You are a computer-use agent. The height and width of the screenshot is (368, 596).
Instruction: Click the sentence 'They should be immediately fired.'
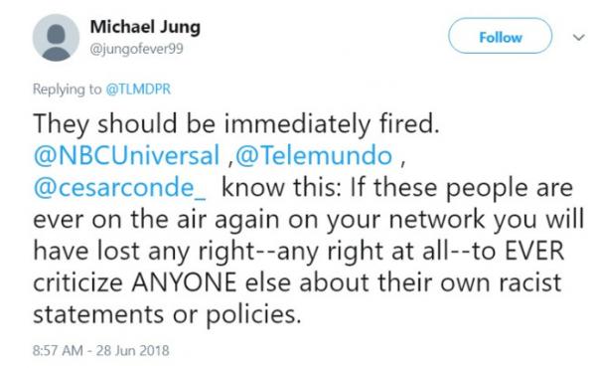236,124
